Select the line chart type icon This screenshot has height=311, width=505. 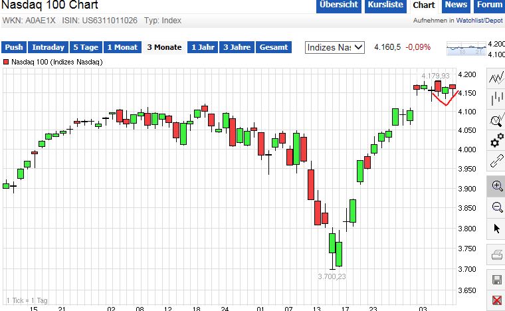tap(496, 77)
